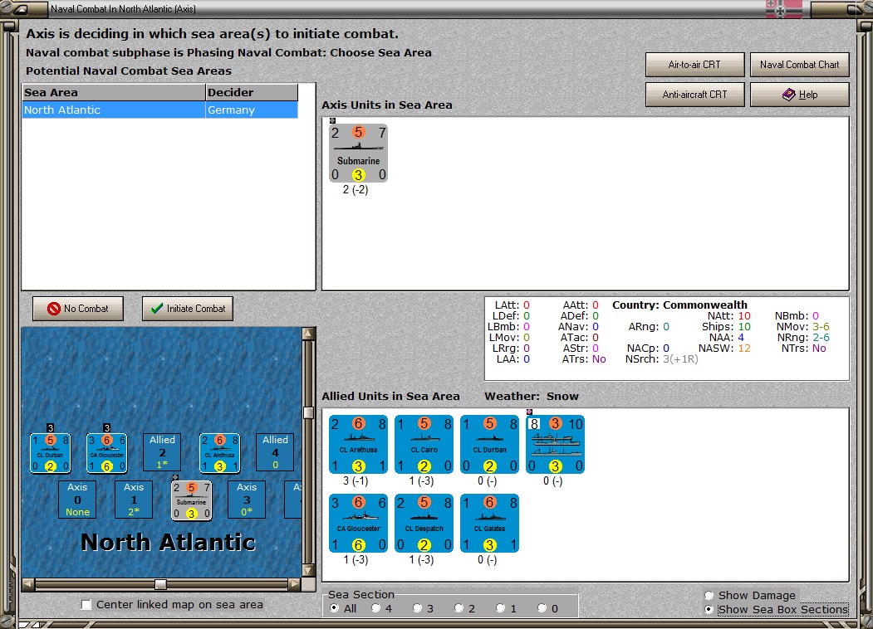Select the CA Gloucester unit in Allied Units list
This screenshot has width=873, height=629.
(x=358, y=524)
